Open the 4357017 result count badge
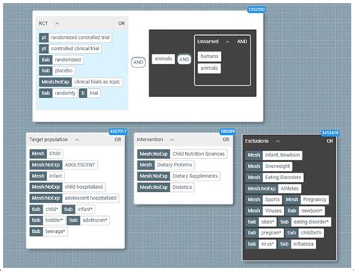 118,131
